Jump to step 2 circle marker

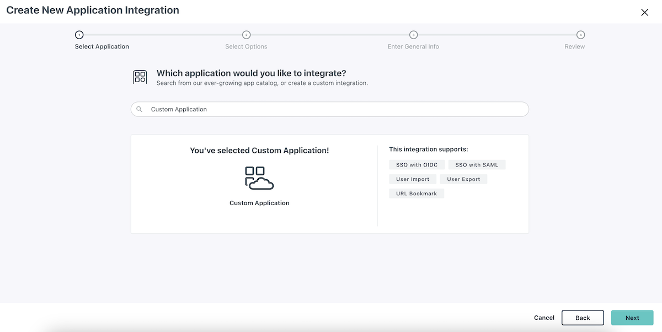point(247,35)
